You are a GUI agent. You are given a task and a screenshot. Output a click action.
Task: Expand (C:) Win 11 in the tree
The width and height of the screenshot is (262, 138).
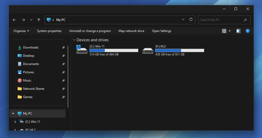15,122
